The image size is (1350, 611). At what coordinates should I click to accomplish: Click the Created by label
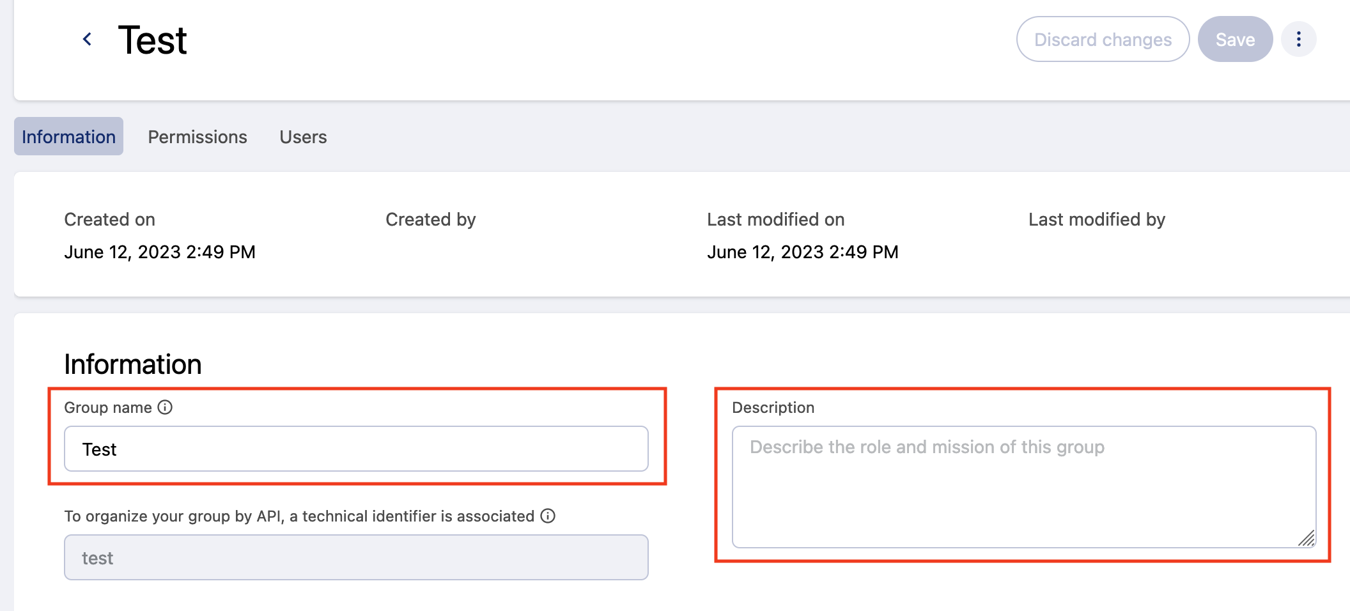[430, 219]
